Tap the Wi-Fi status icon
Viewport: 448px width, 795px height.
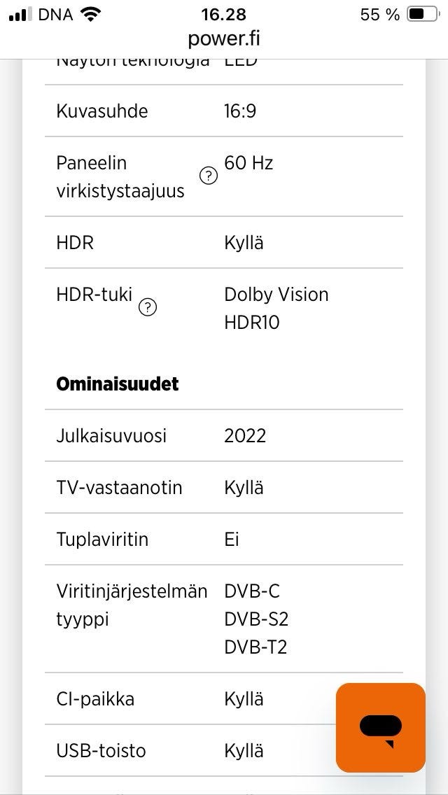pos(90,14)
